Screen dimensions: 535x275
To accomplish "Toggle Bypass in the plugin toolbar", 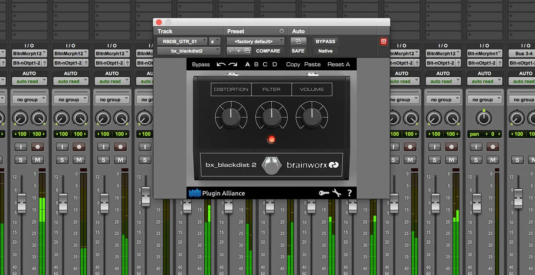I will tap(201, 65).
